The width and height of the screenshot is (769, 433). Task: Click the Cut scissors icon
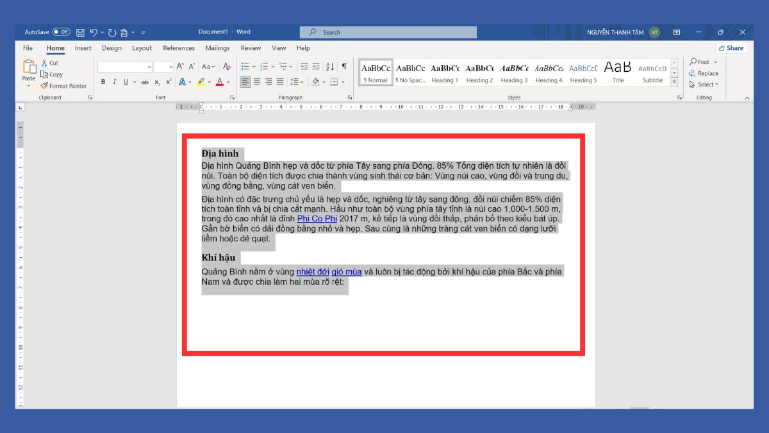(x=44, y=63)
